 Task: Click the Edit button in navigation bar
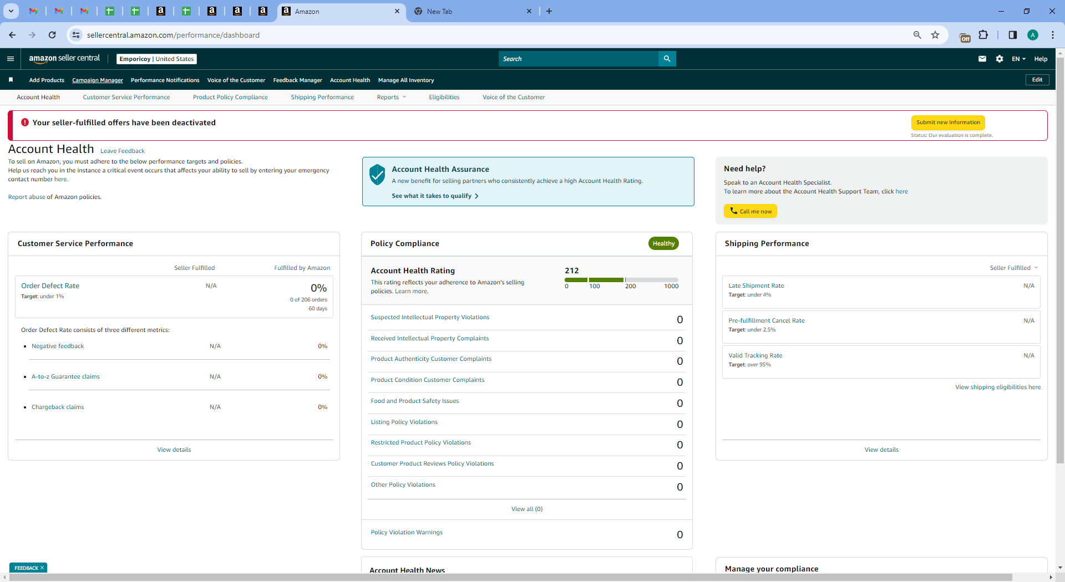(1037, 80)
